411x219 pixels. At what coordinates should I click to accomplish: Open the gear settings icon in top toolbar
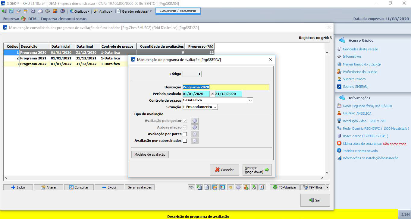(33, 11)
